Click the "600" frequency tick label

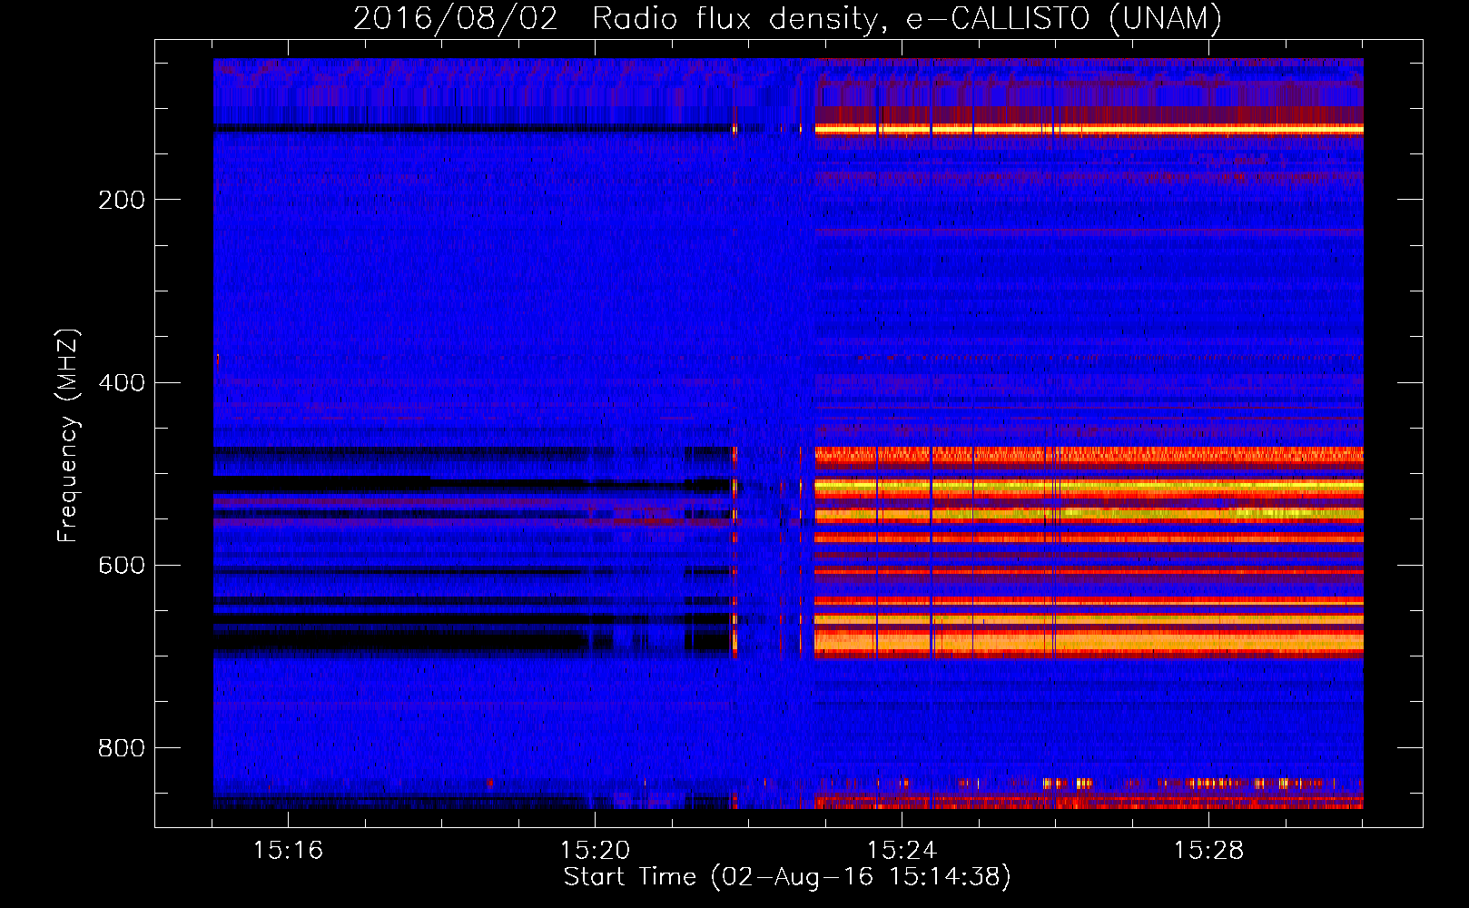click(122, 565)
